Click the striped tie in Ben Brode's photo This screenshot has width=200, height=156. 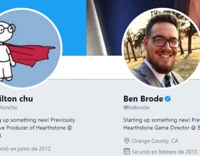click(168, 81)
